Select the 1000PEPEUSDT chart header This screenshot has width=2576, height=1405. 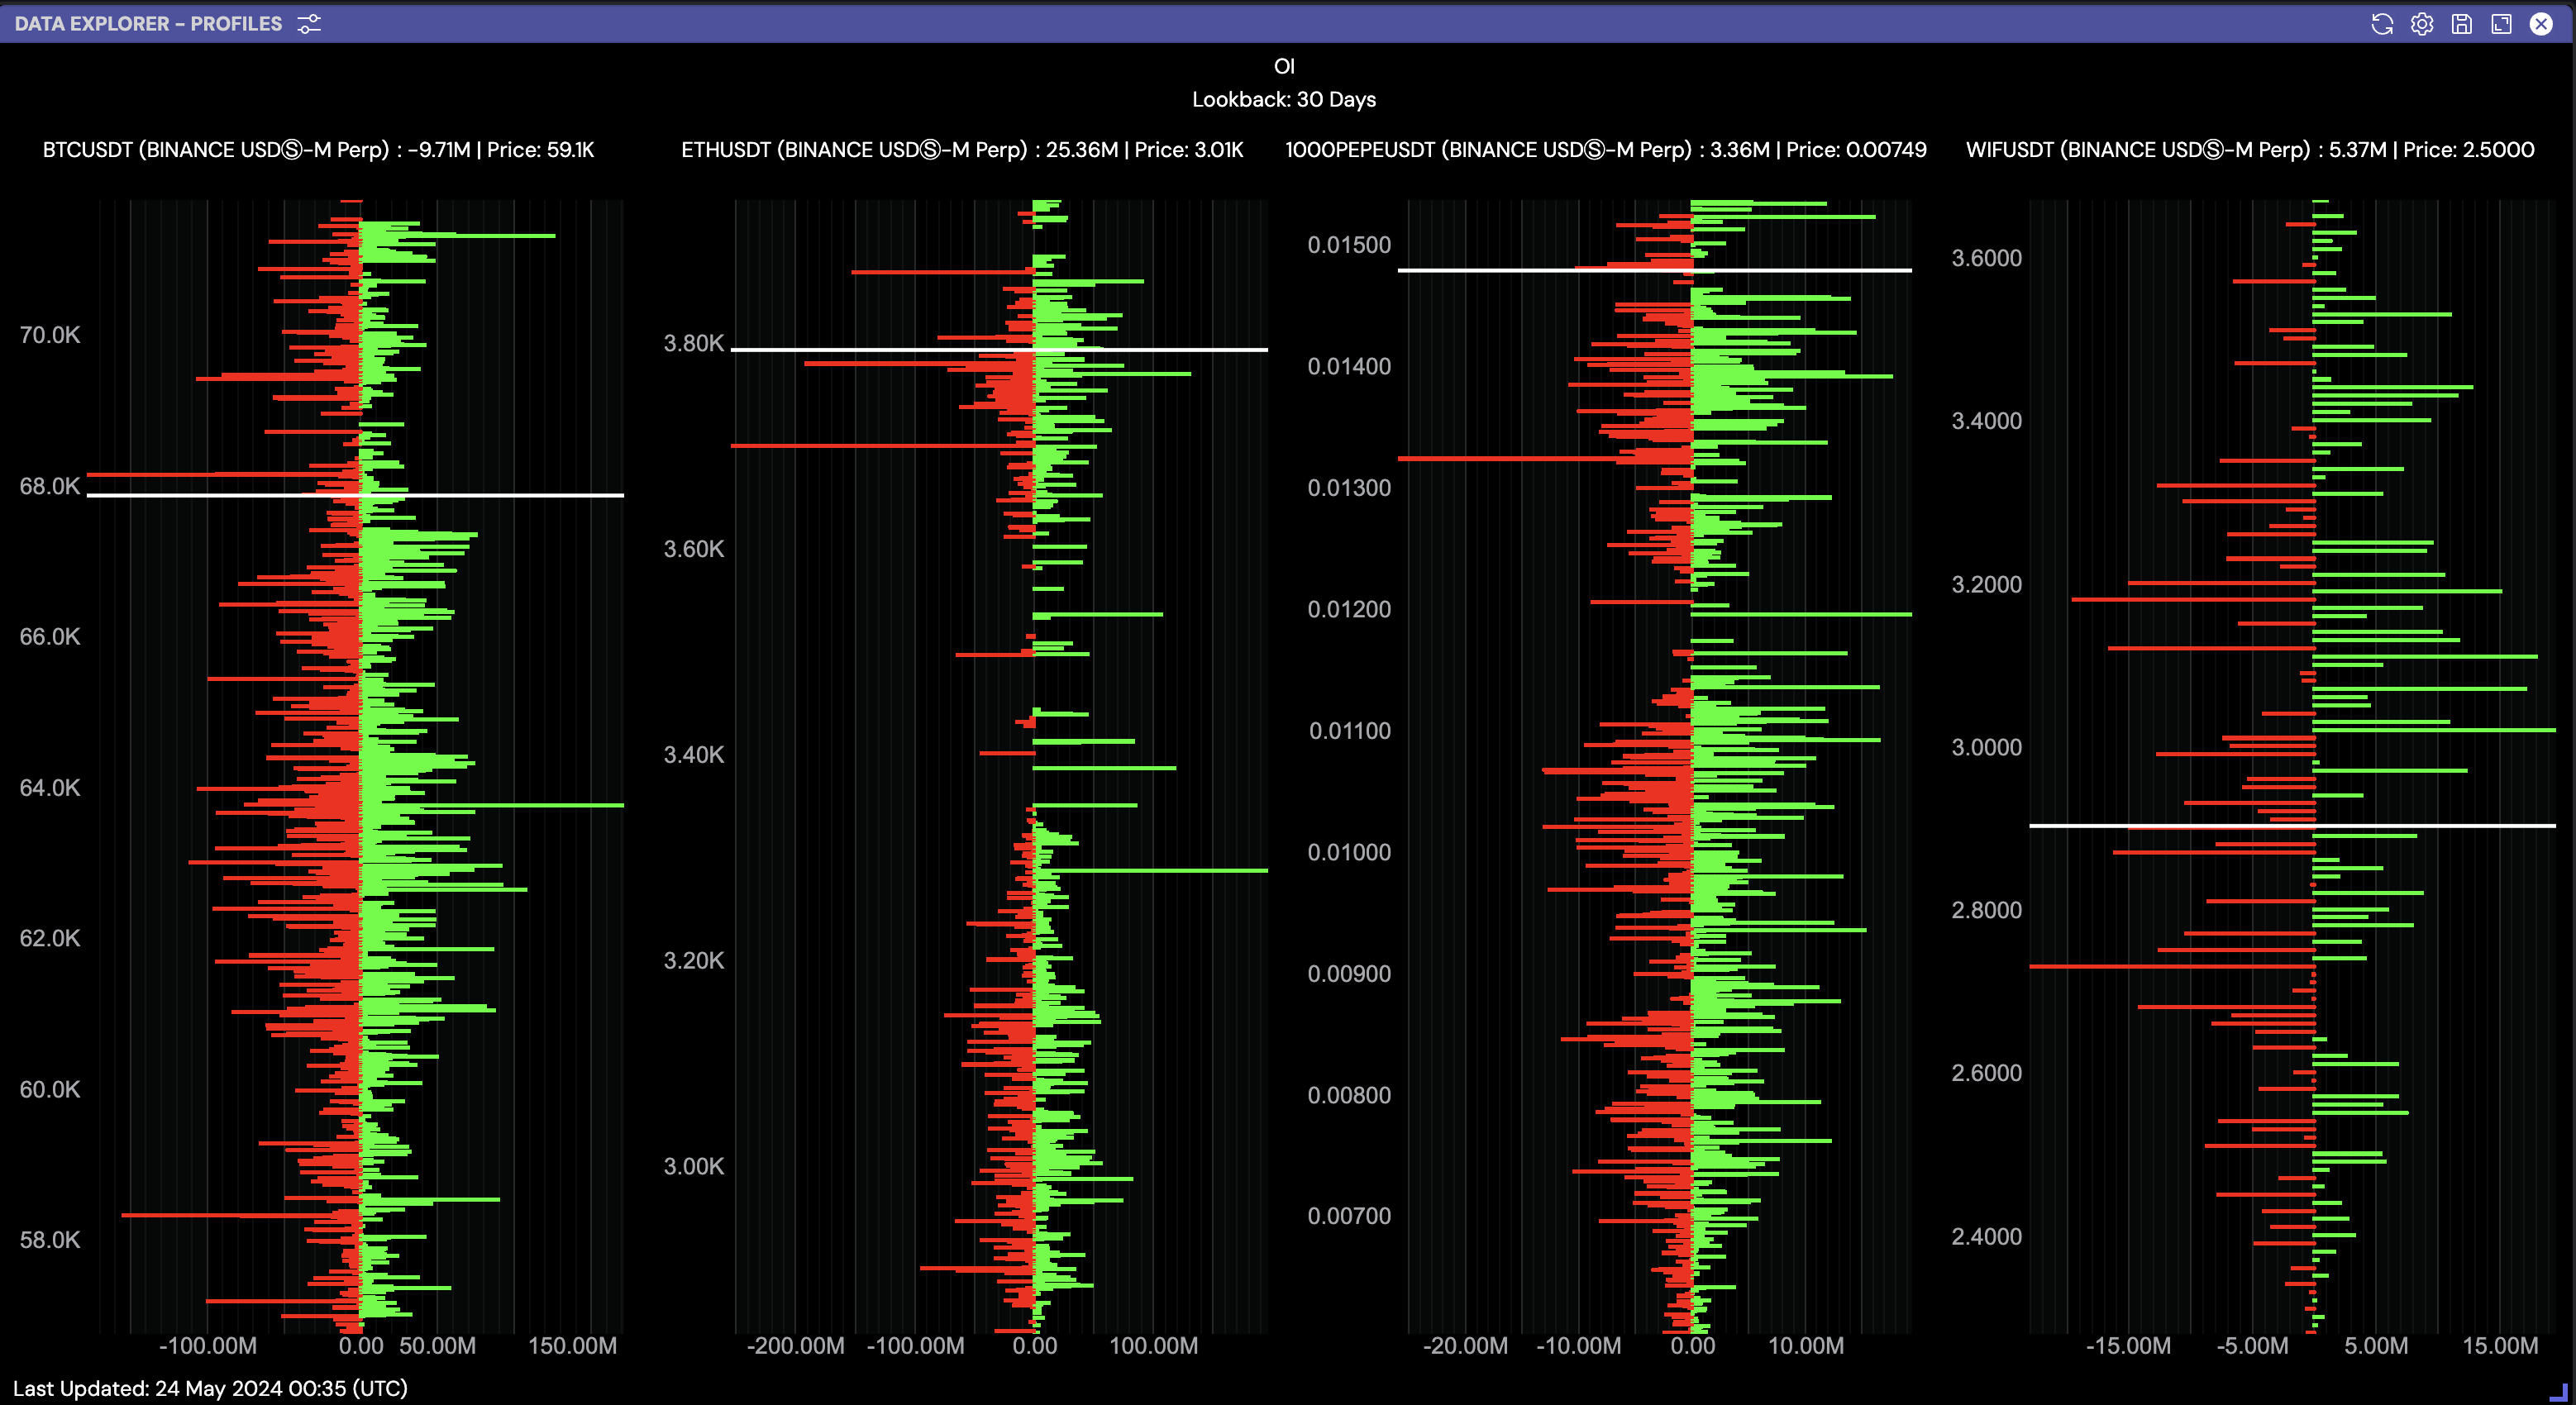(1605, 150)
